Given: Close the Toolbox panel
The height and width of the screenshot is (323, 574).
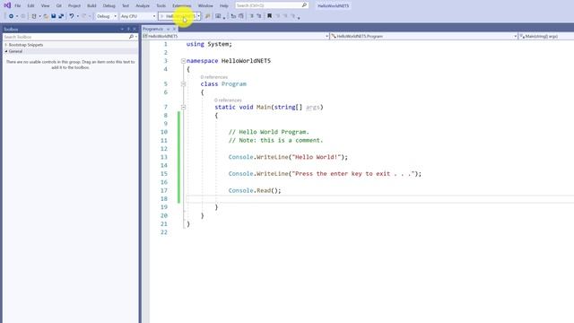Looking at the screenshot, I should click(135, 29).
